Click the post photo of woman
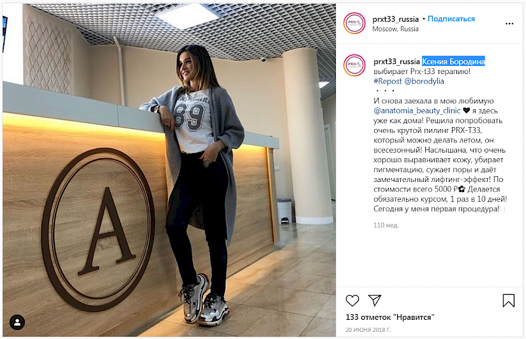This screenshot has width=526, height=339. pyautogui.click(x=169, y=170)
